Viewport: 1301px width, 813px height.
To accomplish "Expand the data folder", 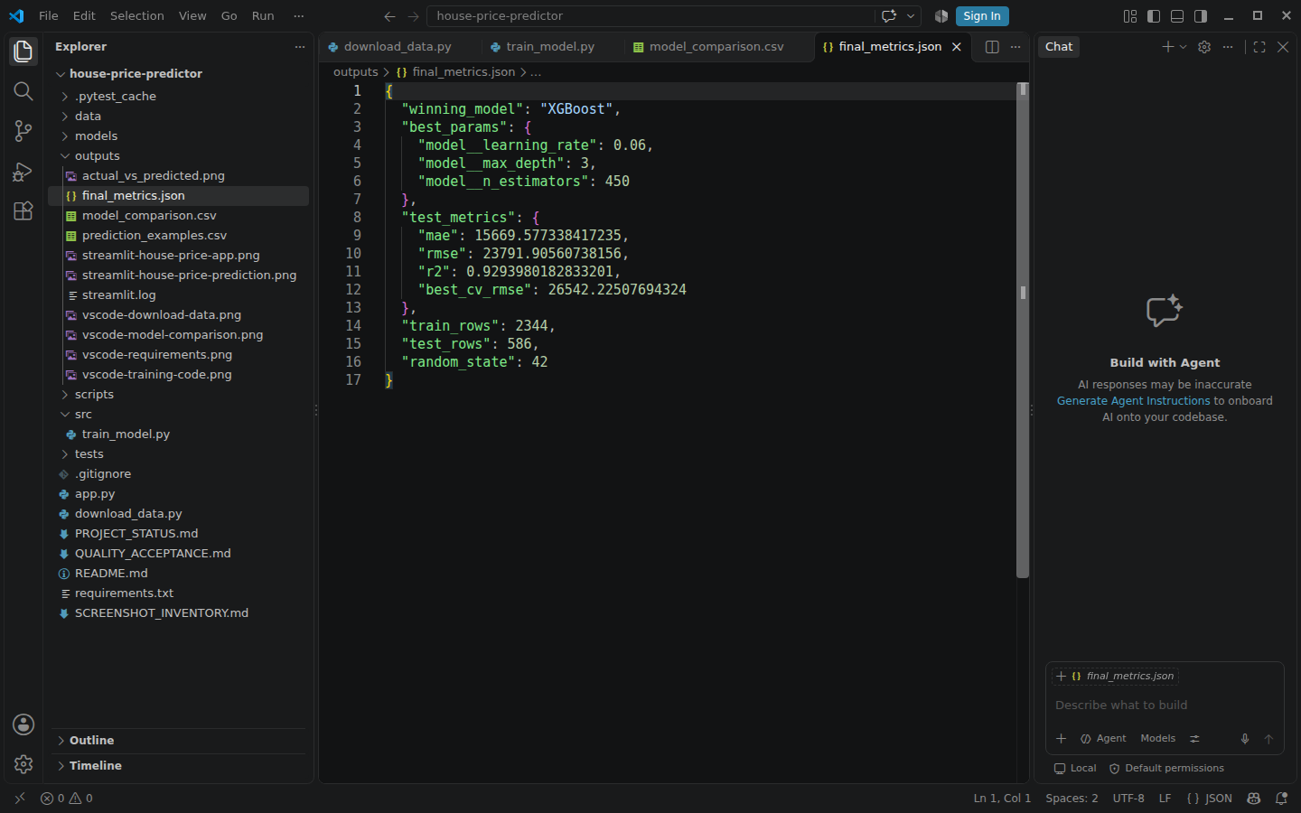I will (x=178, y=117).
